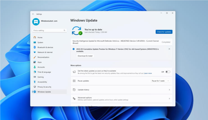Click the Apps icon in sidebar
This screenshot has width=208, height=120.
coord(35,62)
